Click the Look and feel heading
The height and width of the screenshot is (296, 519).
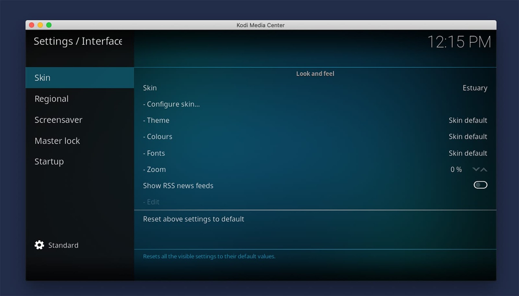[x=315, y=74]
